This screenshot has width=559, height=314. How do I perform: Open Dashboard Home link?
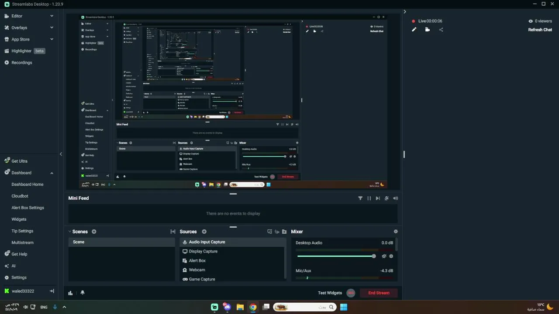pos(27,184)
